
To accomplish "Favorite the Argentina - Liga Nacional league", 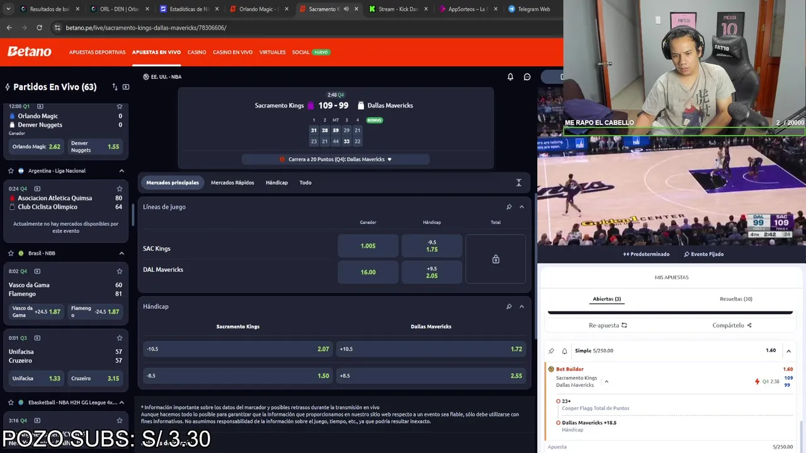I will pyautogui.click(x=11, y=171).
